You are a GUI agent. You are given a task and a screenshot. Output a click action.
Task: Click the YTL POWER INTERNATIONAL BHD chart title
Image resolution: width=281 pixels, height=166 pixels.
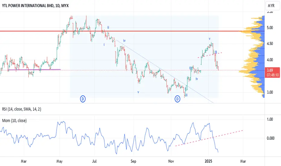pyautogui.click(x=35, y=5)
